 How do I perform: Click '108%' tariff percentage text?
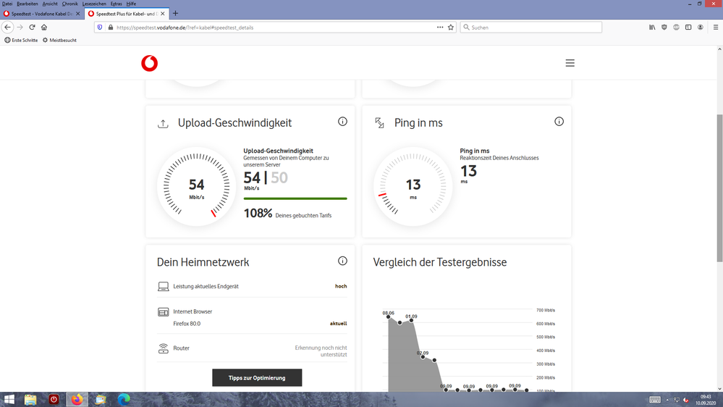coord(258,213)
